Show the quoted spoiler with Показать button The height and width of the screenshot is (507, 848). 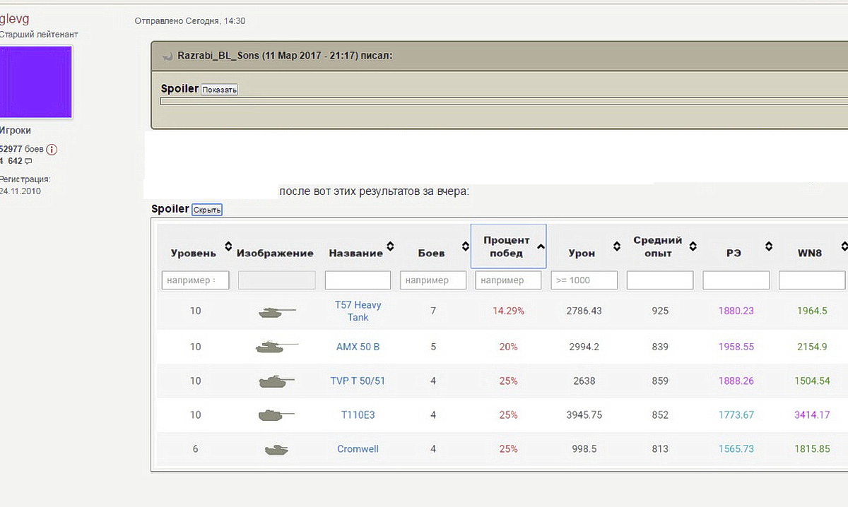(x=220, y=90)
